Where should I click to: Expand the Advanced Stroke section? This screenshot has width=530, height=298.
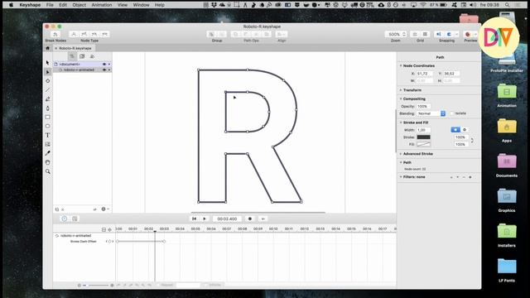(401, 154)
